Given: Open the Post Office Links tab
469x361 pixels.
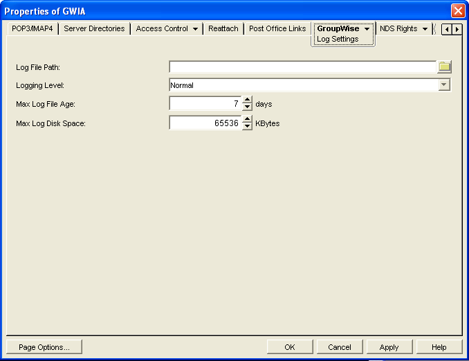Looking at the screenshot, I should click(277, 28).
